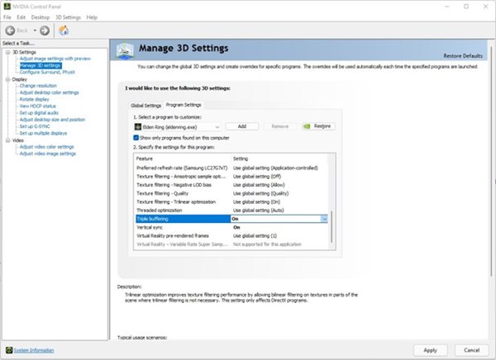Open the Desktop menu
This screenshot has height=360, width=496.
[41, 17]
